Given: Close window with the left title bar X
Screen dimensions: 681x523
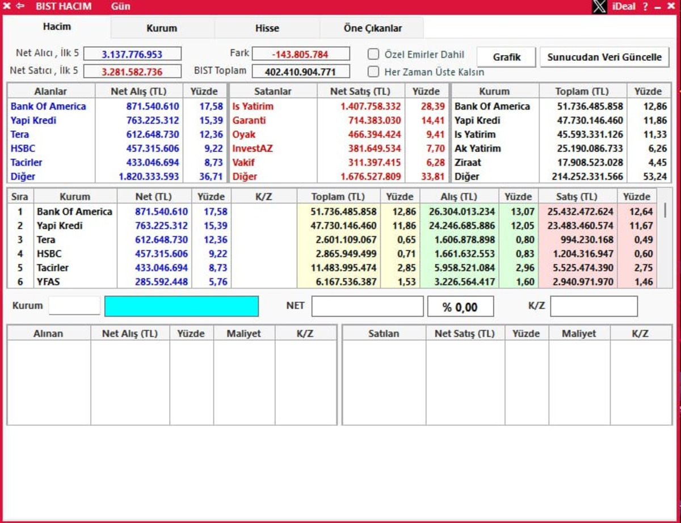Looking at the screenshot, I should click(x=7, y=6).
